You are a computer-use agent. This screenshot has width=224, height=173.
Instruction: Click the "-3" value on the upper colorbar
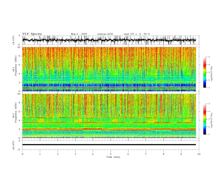coord(208,57)
